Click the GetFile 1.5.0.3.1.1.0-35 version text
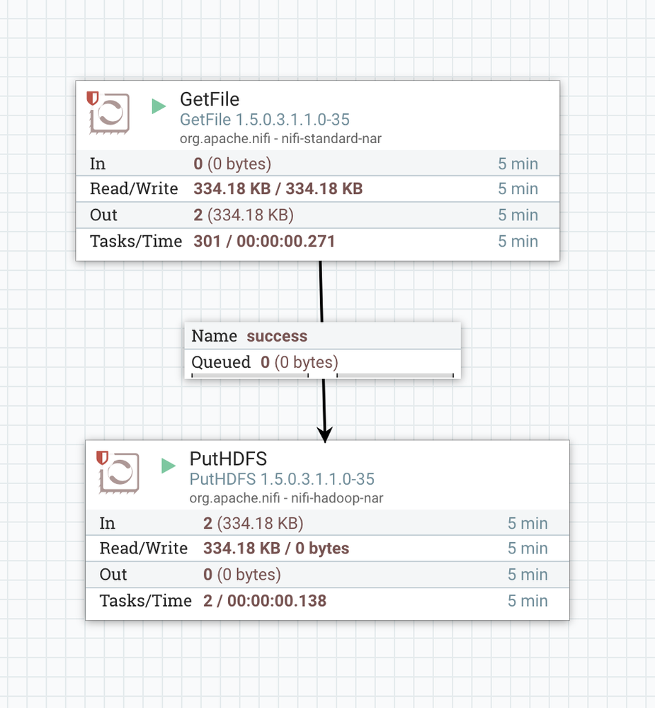Viewport: 655px width, 708px height. [x=265, y=120]
